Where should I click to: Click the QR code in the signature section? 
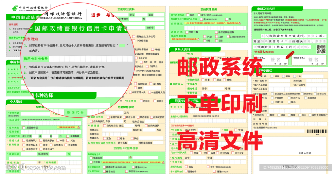click(321, 49)
